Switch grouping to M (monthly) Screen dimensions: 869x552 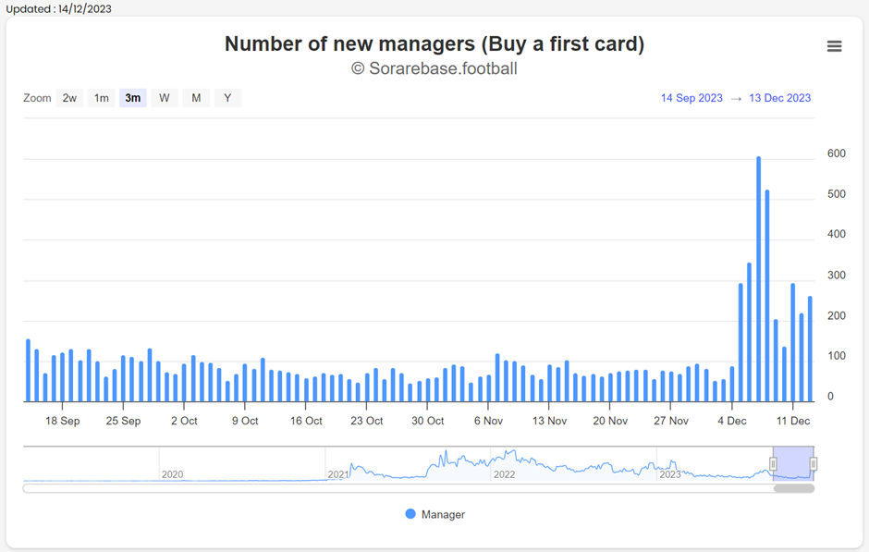pos(196,98)
